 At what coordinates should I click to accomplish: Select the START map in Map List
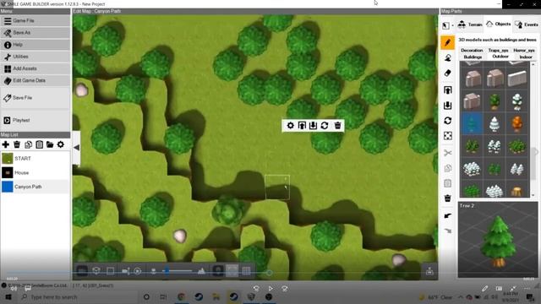tap(36, 159)
